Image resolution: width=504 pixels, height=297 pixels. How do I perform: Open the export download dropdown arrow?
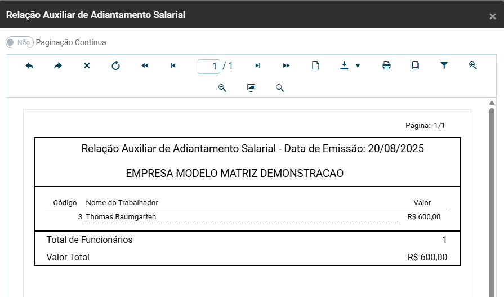pyautogui.click(x=358, y=66)
